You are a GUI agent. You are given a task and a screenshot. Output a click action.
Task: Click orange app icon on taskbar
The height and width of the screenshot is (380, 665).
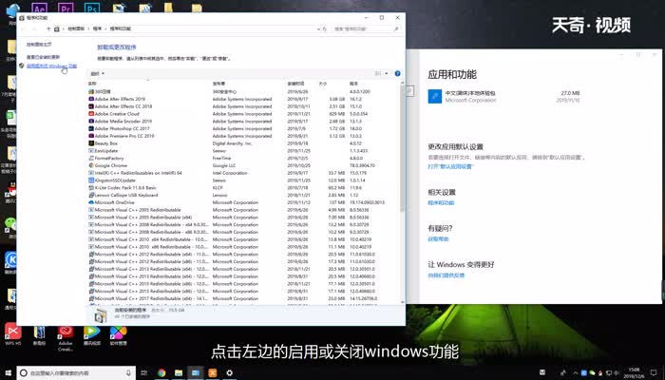click(x=213, y=372)
